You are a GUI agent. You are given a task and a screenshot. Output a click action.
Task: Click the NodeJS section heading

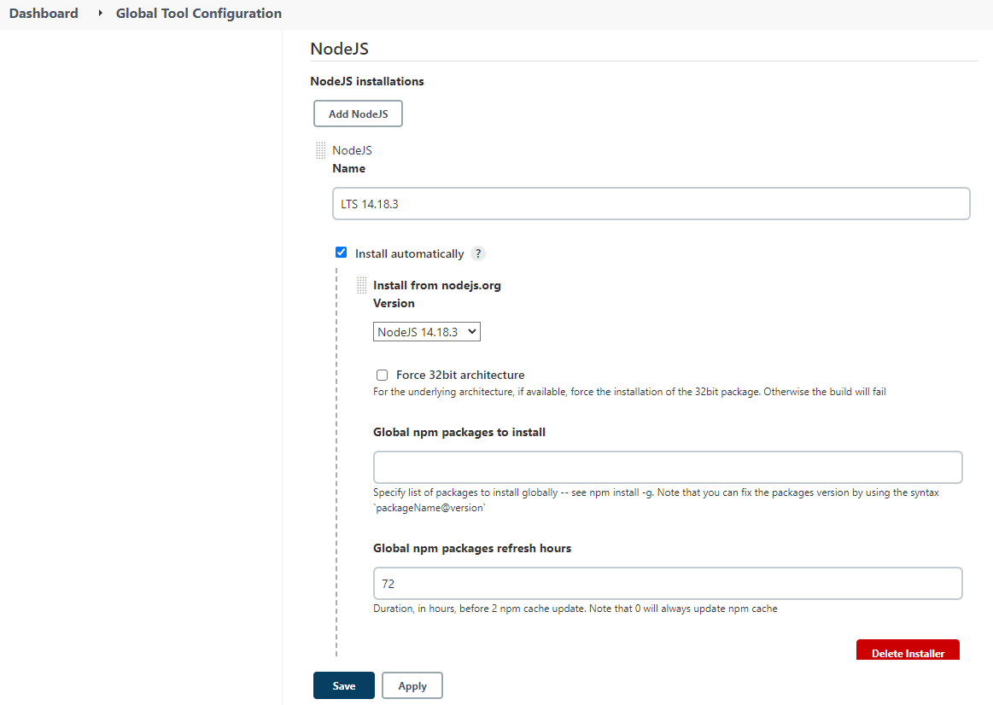(340, 49)
